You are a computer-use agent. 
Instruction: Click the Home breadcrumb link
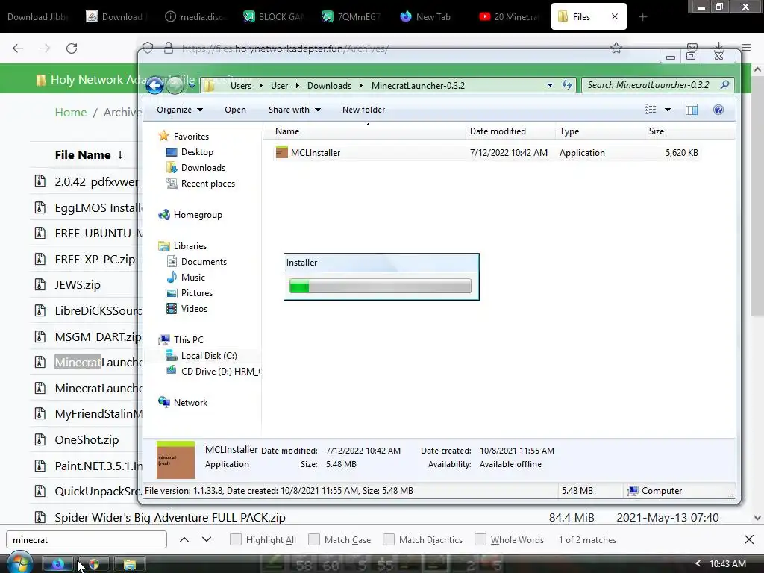[71, 113]
